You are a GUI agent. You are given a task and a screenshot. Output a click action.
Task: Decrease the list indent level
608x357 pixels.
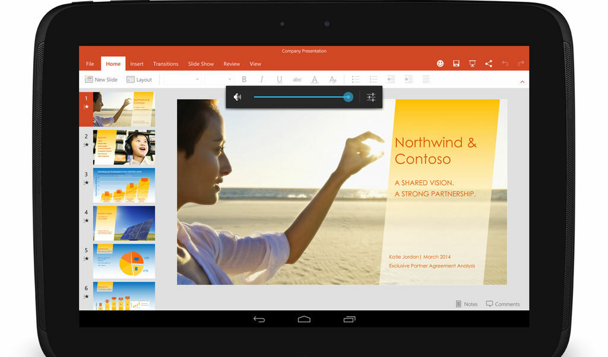tap(391, 79)
